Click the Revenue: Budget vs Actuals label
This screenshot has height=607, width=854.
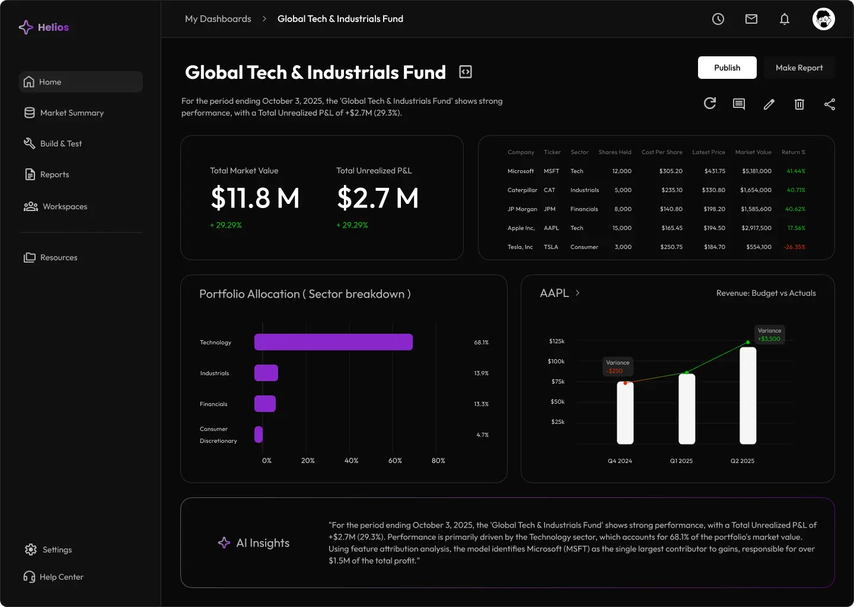pyautogui.click(x=766, y=293)
